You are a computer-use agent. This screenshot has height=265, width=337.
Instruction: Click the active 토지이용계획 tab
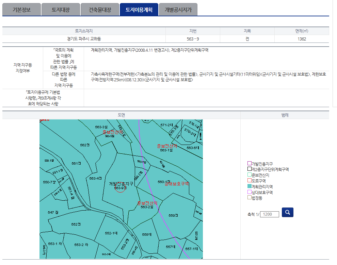pos(139,10)
